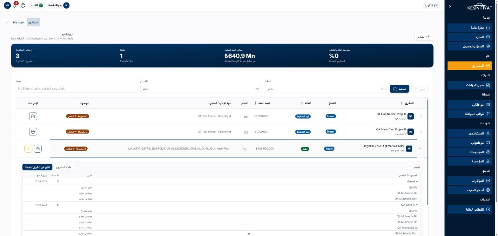Viewport: 498px width, 236px height.
Task: Open the KK user avatar menu
Action: tap(7, 5)
